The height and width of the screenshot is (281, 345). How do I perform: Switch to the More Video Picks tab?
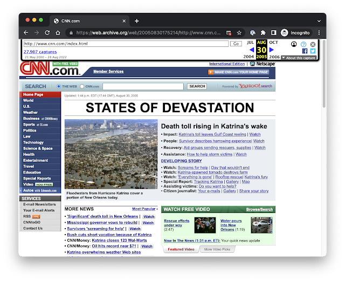(x=217, y=249)
